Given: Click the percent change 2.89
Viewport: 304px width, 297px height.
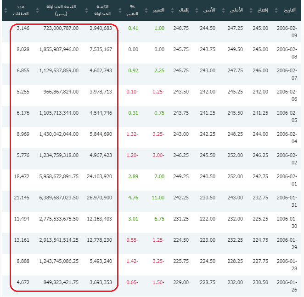Looking at the screenshot, I should click(x=133, y=177).
